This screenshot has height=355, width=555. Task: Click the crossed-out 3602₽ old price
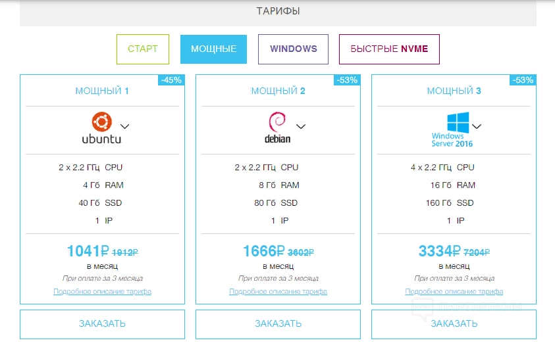(x=301, y=252)
